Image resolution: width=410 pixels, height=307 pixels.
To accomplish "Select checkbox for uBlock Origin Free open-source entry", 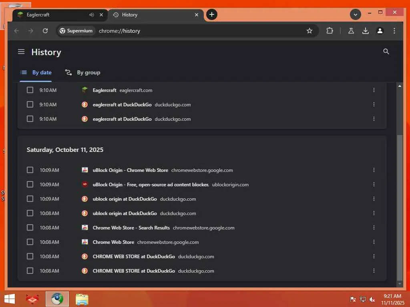I will pos(30,184).
